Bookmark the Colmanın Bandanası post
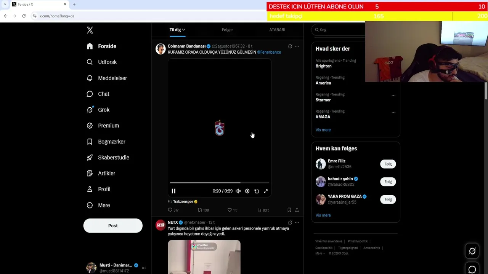Image resolution: width=488 pixels, height=274 pixels. (x=289, y=210)
